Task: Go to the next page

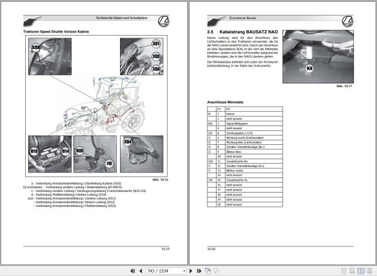Action: tap(191, 271)
